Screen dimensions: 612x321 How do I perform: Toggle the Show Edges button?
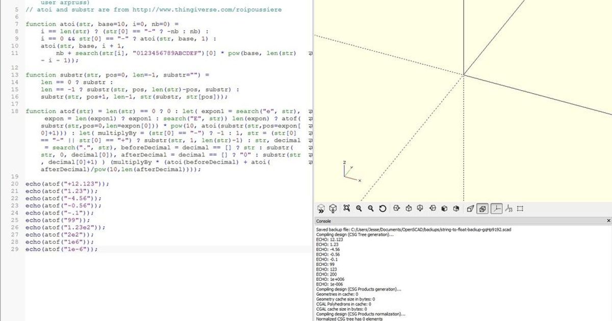coord(520,208)
